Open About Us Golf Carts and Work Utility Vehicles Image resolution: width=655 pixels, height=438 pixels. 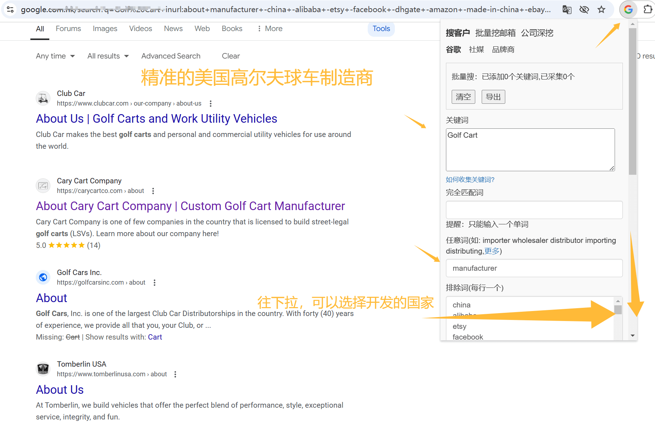[157, 119]
